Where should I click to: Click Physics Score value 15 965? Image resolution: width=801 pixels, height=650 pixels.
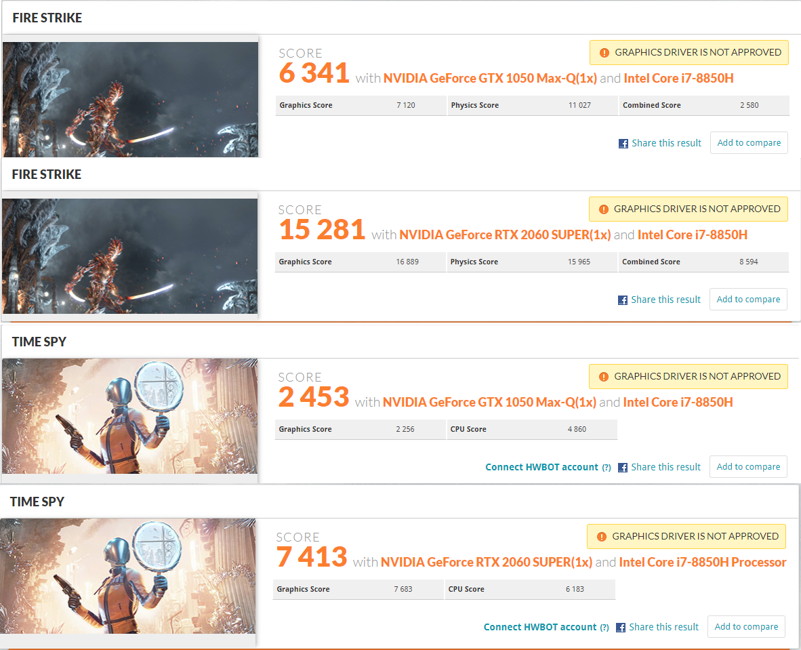coord(579,262)
